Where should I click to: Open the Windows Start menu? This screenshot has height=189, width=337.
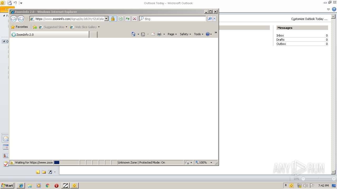click(x=7, y=185)
